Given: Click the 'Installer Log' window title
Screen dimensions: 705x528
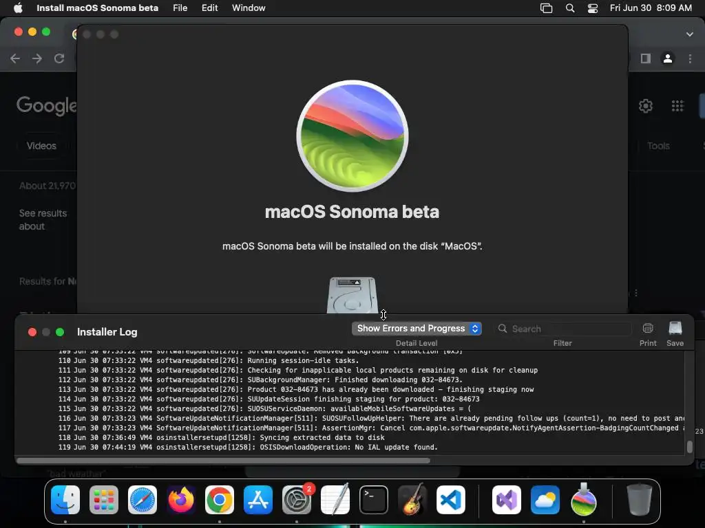Looking at the screenshot, I should pos(107,332).
